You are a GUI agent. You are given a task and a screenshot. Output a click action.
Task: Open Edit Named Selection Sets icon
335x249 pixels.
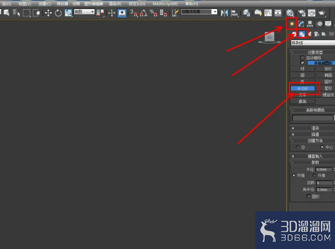tap(175, 13)
